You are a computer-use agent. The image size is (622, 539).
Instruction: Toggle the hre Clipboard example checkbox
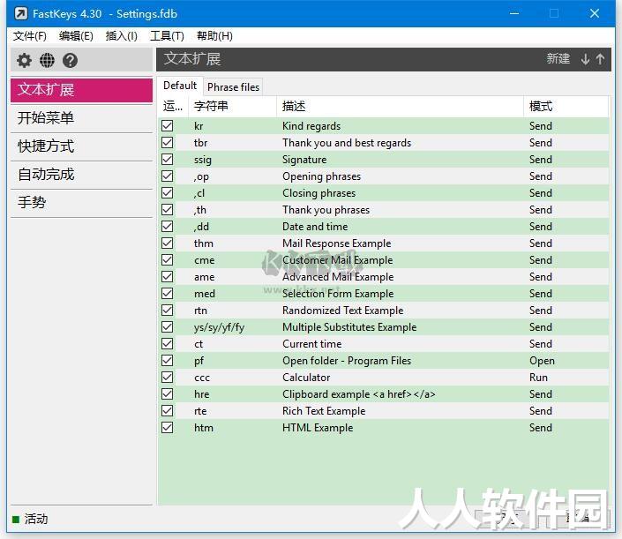(168, 393)
